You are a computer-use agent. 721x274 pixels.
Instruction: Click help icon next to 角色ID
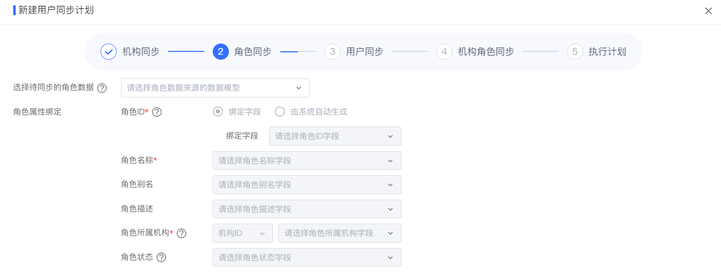pyautogui.click(x=157, y=112)
